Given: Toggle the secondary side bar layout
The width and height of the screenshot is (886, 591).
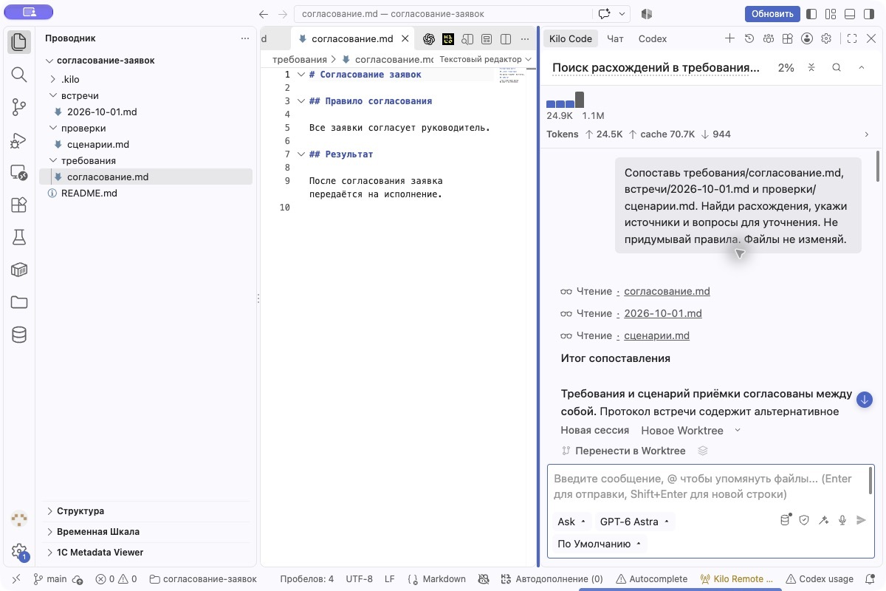Looking at the screenshot, I should (x=869, y=13).
